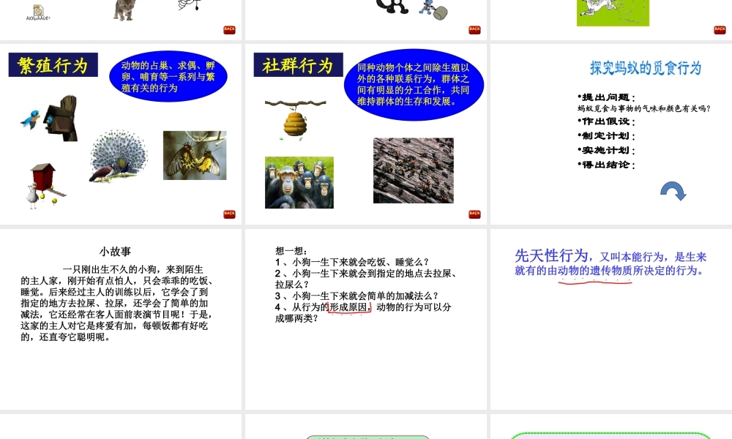Click the large text 先天性行为
Screen dimensions: 732x439
(551, 255)
